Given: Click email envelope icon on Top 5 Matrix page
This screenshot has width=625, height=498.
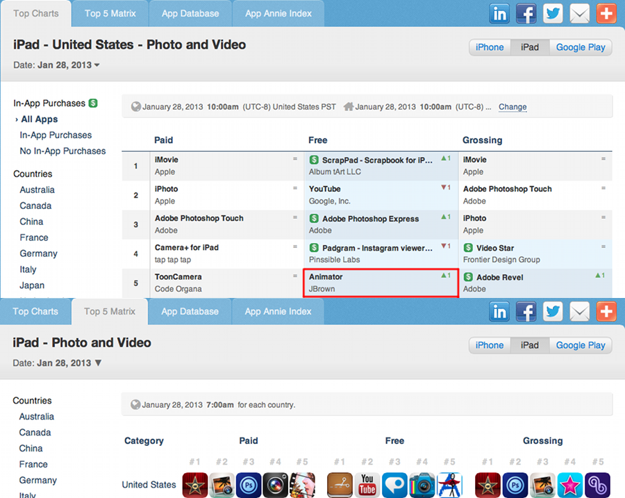Looking at the screenshot, I should (x=580, y=311).
